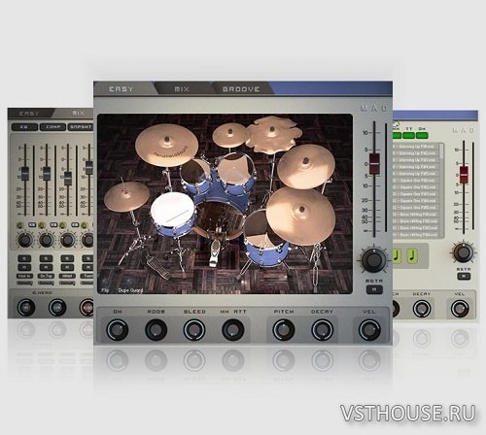Click the kick pedal
Screen dimensions: 486x435
point(214,252)
